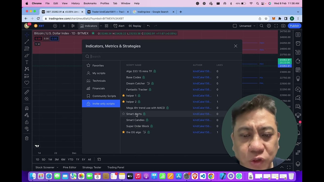Open the History menu in menu bar

[x=75, y=3]
